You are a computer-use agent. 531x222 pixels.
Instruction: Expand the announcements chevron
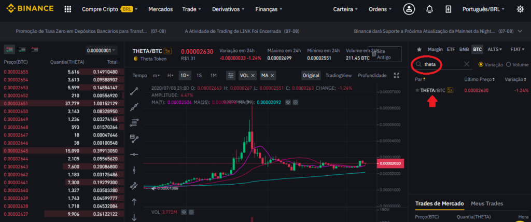[520, 31]
